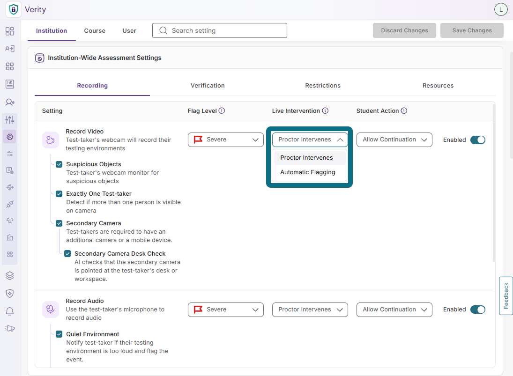Click the Verity shield logo

14,9
